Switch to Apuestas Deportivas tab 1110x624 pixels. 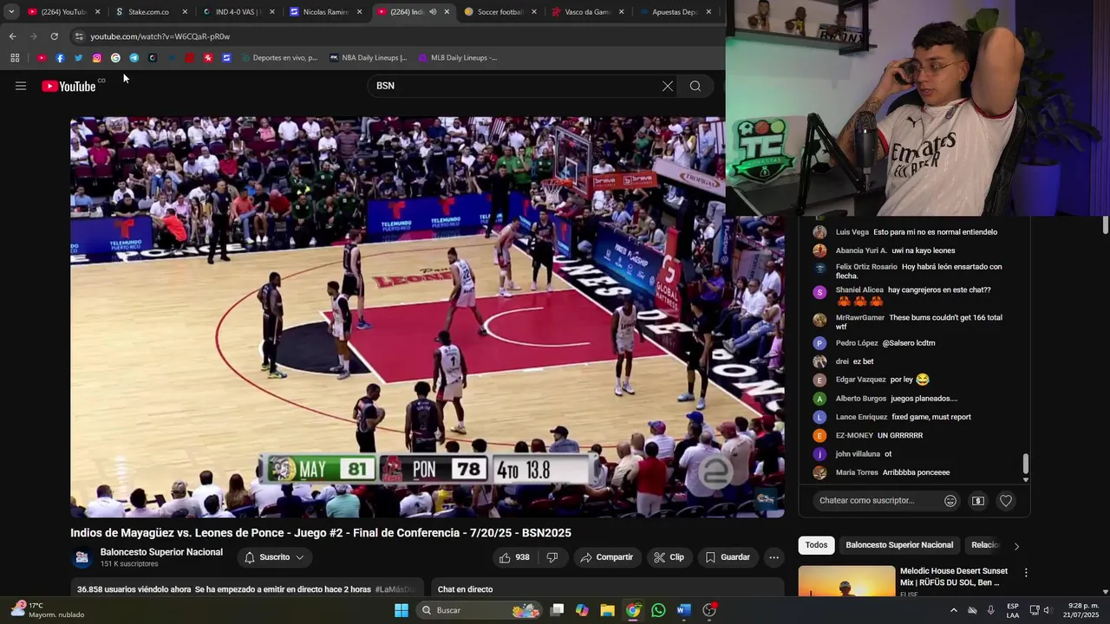674,12
